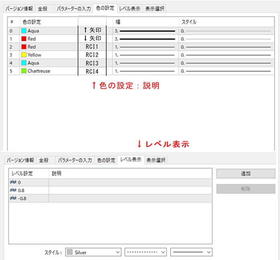The width and height of the screenshot is (280, 260).
Task: Click the 追加 button
Action: pyautogui.click(x=246, y=174)
